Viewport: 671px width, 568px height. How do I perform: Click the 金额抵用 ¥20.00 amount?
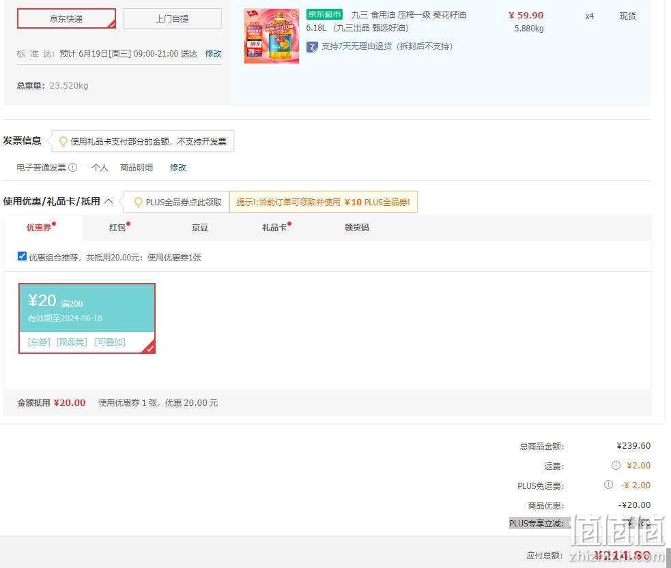(x=70, y=402)
